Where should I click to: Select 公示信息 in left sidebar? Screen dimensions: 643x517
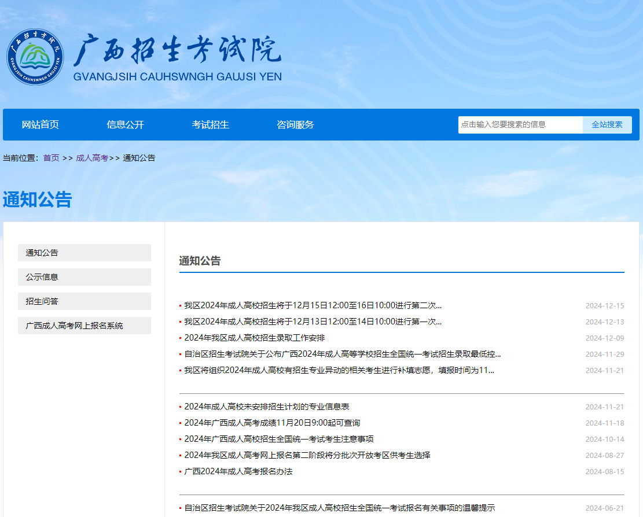click(84, 277)
